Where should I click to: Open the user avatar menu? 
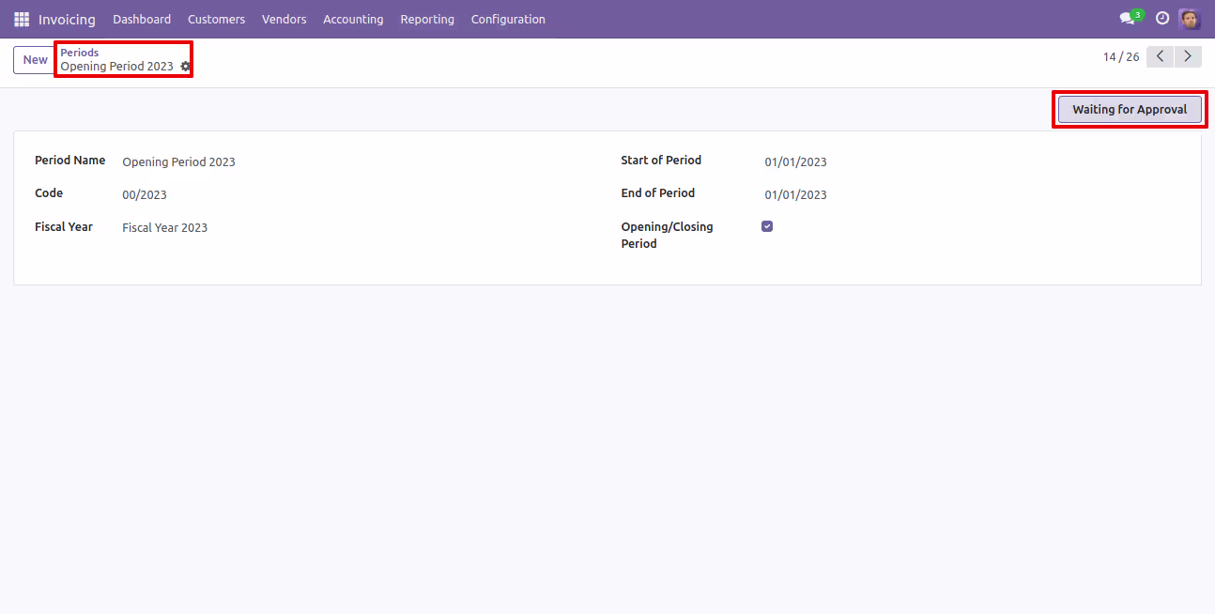pyautogui.click(x=1190, y=19)
